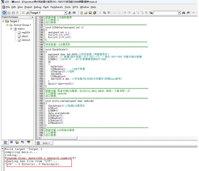Click the Save file toolbar icon
This screenshot has width=199, height=171.
pyautogui.click(x=91, y=13)
